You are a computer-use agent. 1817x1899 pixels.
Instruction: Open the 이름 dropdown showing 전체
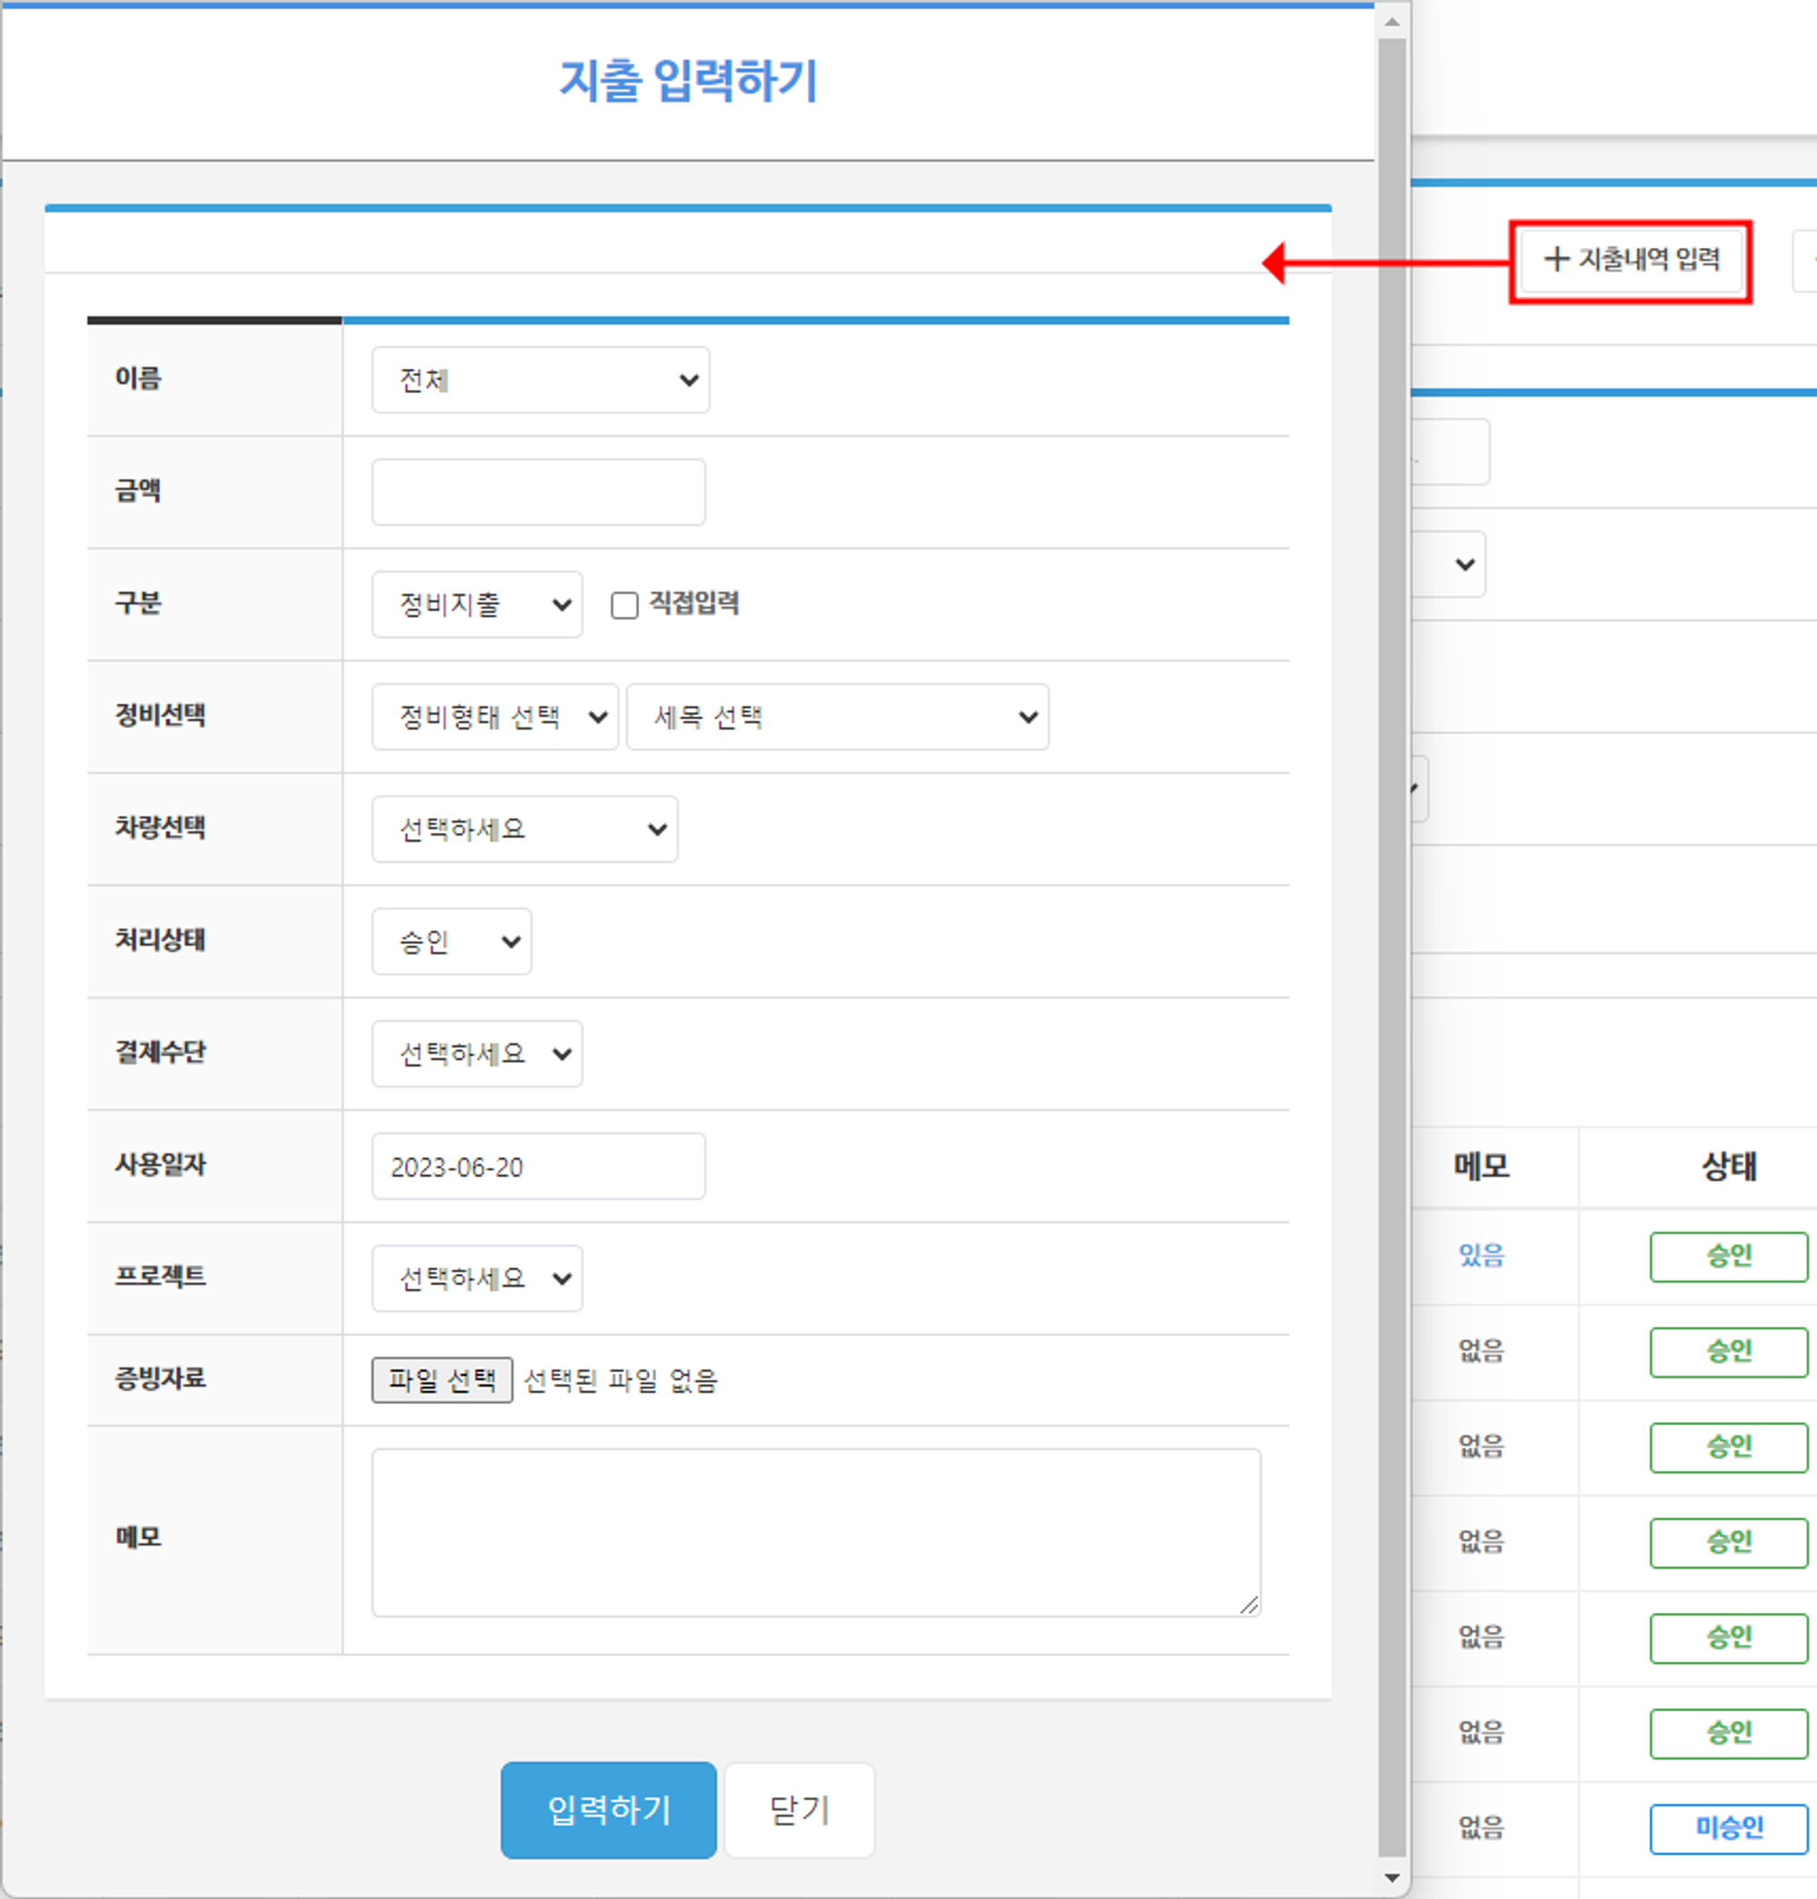540,380
